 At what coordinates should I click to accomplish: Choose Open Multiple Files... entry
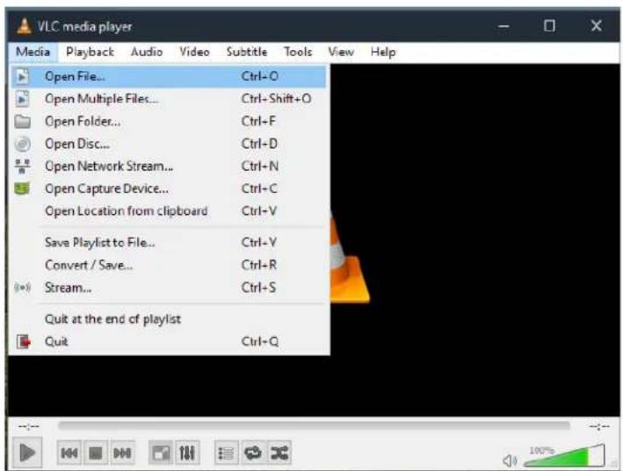coord(169,99)
